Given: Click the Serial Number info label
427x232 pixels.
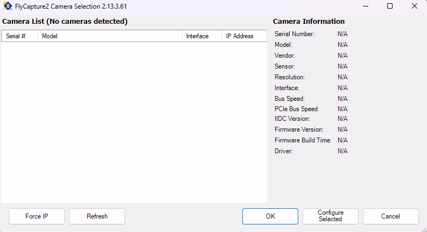Looking at the screenshot, I should [x=295, y=34].
